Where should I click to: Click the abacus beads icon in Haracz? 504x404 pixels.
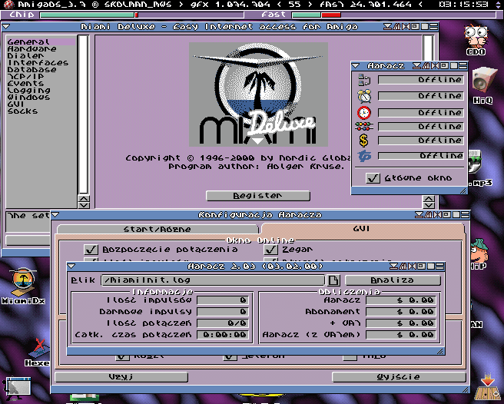[364, 126]
